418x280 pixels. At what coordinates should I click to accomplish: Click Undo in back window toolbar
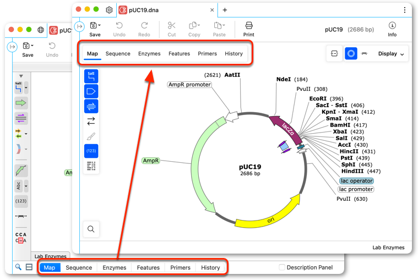tap(52, 50)
